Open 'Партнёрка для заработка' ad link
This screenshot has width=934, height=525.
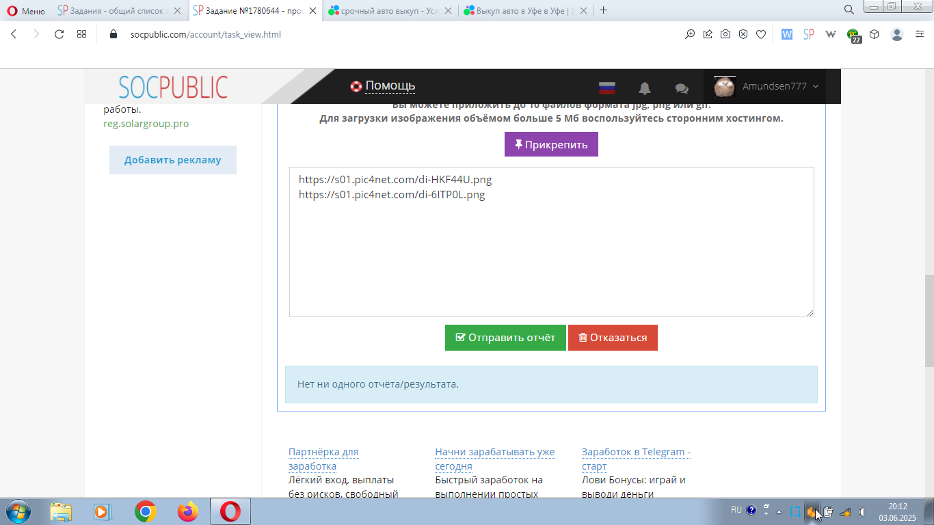click(x=323, y=459)
